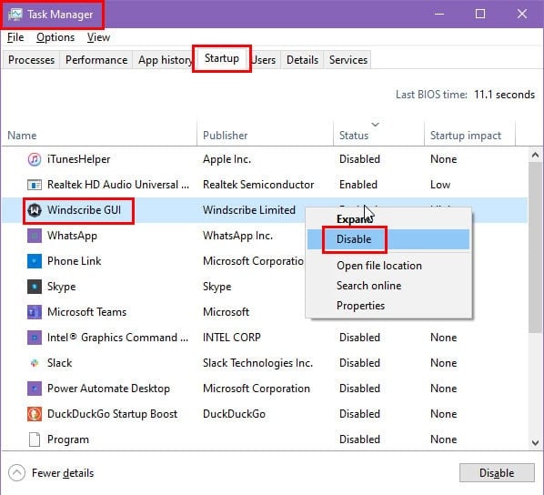Image resolution: width=544 pixels, height=495 pixels.
Task: Click the Phone Link icon
Action: coord(35,261)
